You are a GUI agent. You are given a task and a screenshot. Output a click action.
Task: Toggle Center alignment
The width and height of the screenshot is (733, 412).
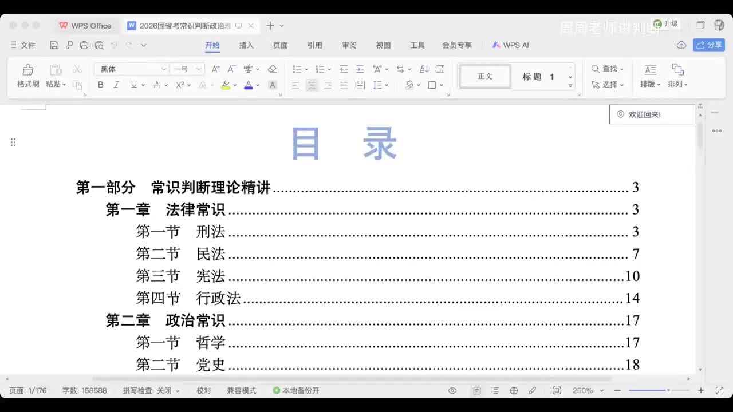(312, 85)
